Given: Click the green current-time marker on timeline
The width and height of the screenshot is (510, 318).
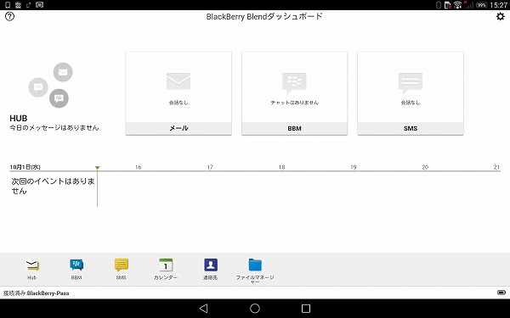Looking at the screenshot, I should [x=97, y=167].
